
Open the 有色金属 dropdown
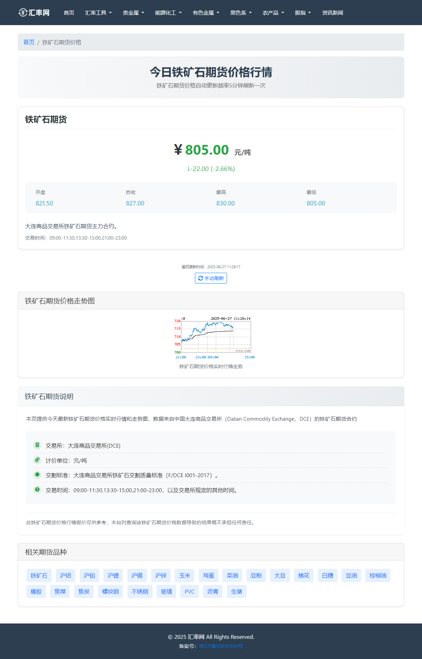206,13
